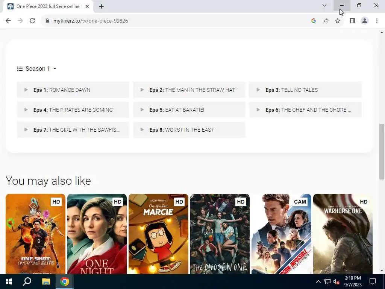Open Chrome three-dot menu
Screen dimensions: 385x289
(377, 21)
